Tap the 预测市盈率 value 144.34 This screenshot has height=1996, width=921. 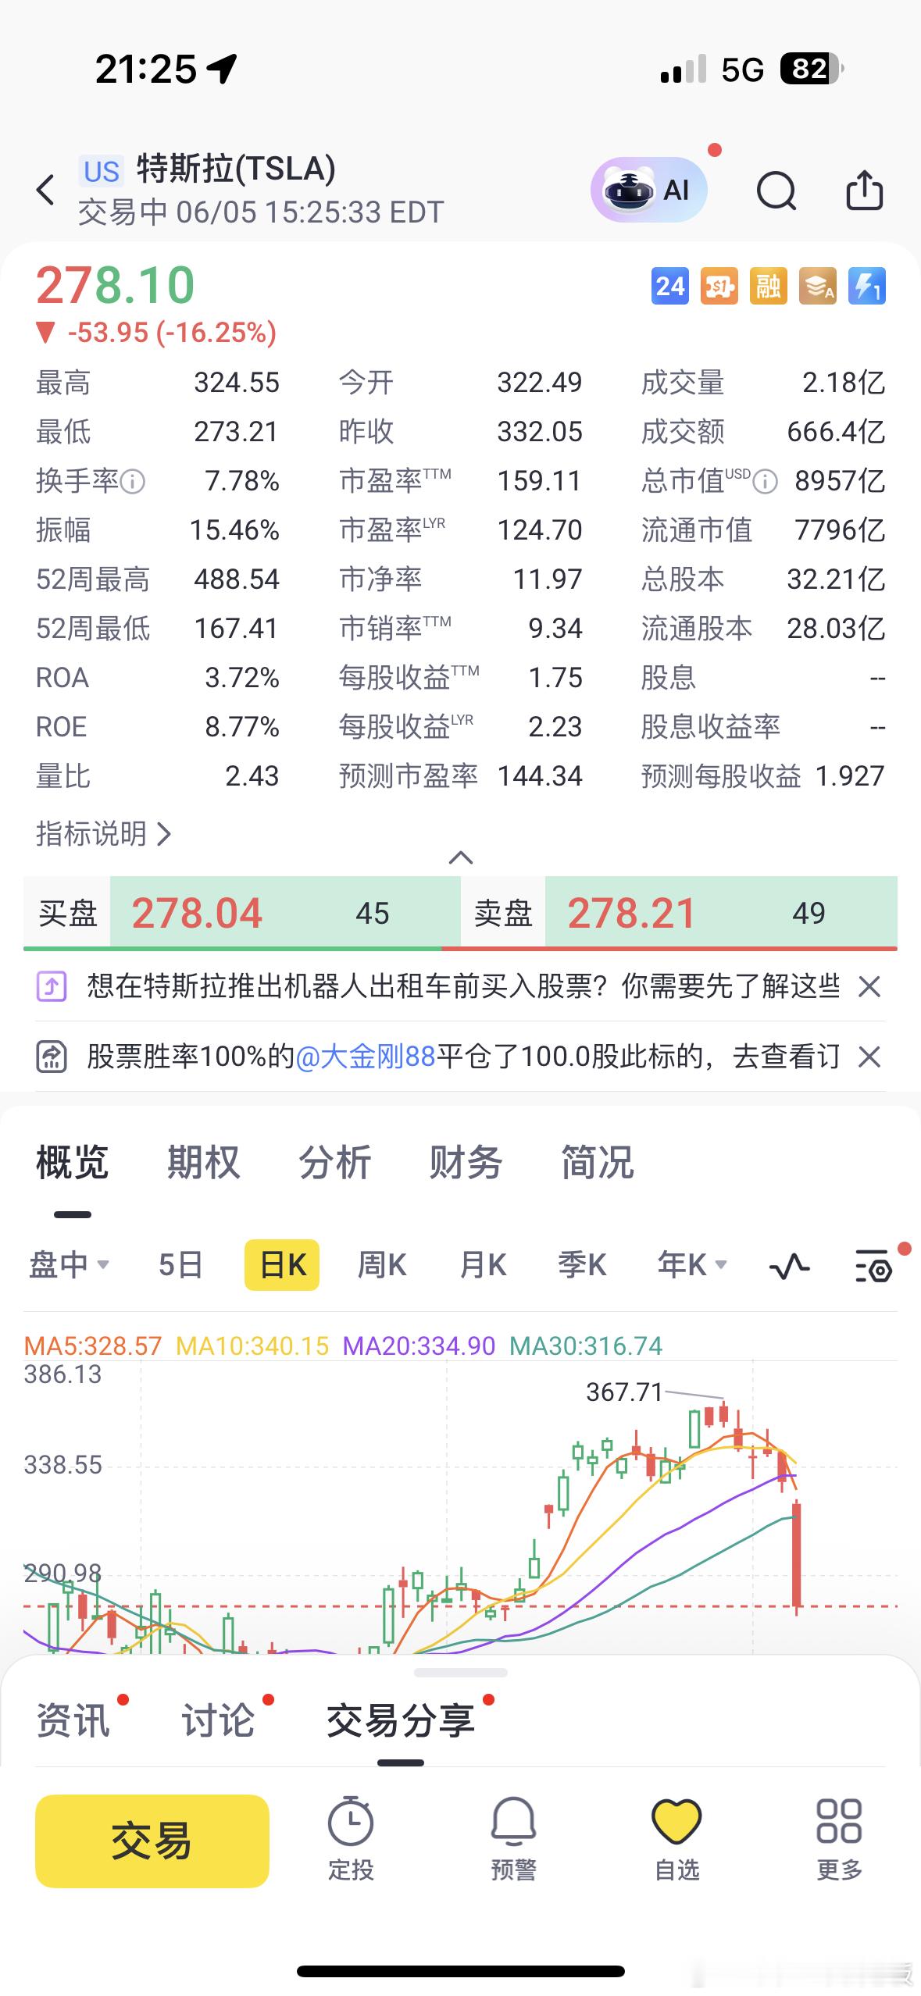pos(540,776)
